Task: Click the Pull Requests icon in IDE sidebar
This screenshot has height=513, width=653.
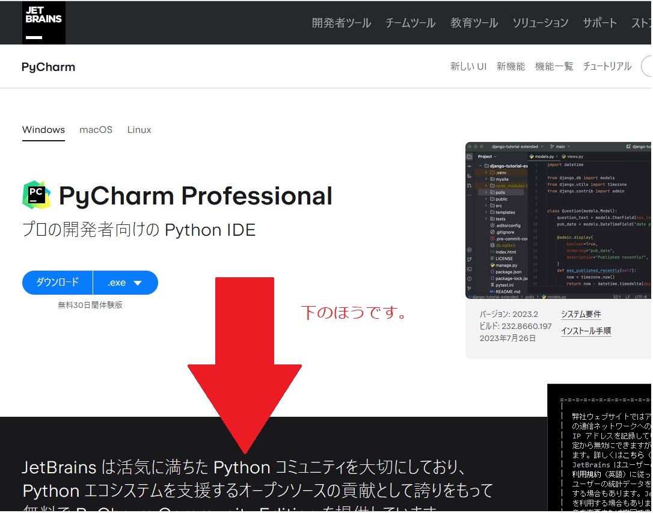Action: 470,186
